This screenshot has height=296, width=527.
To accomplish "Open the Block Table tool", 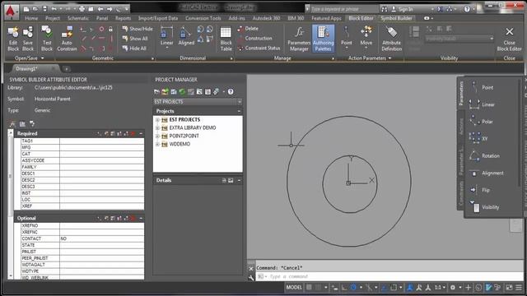I will 226,39.
